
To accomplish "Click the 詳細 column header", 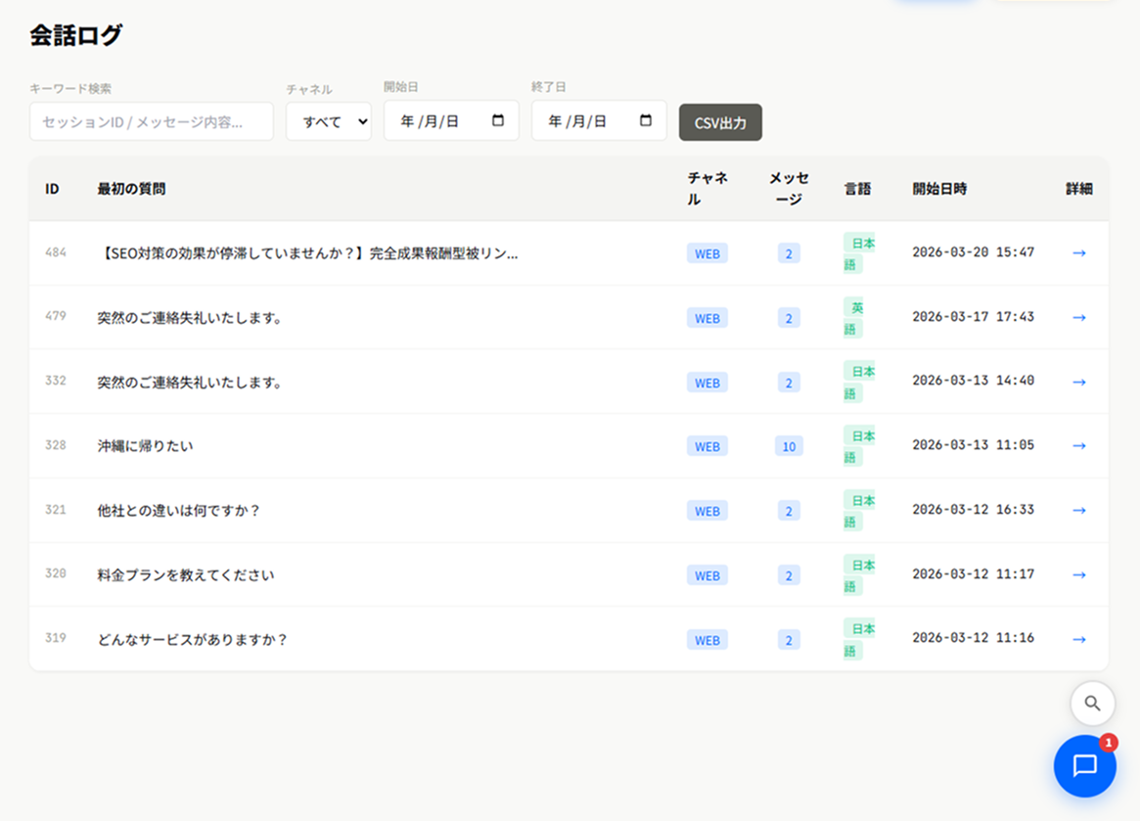I will tap(1079, 189).
